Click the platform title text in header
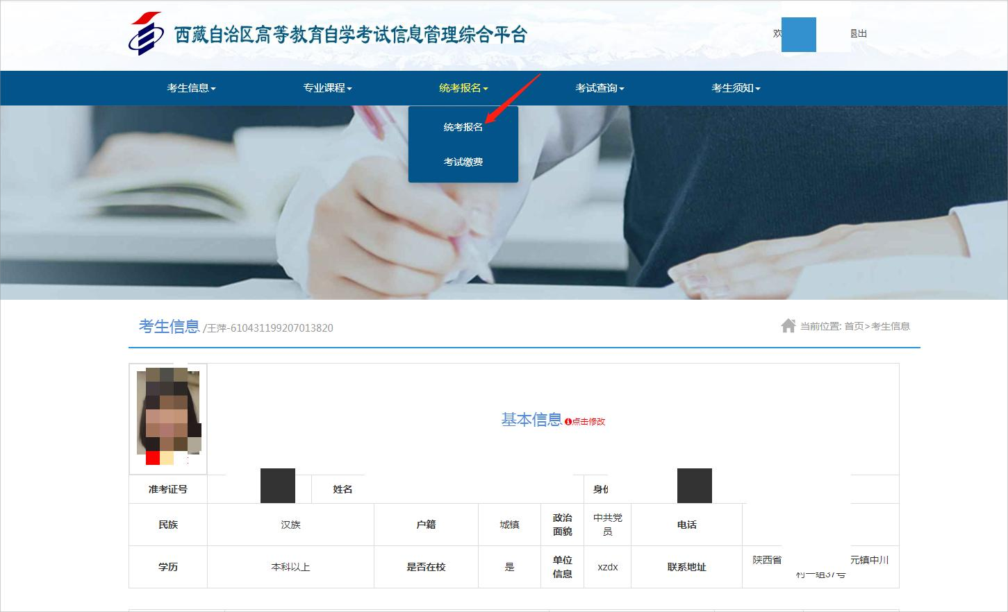This screenshot has width=1008, height=612. coord(351,35)
